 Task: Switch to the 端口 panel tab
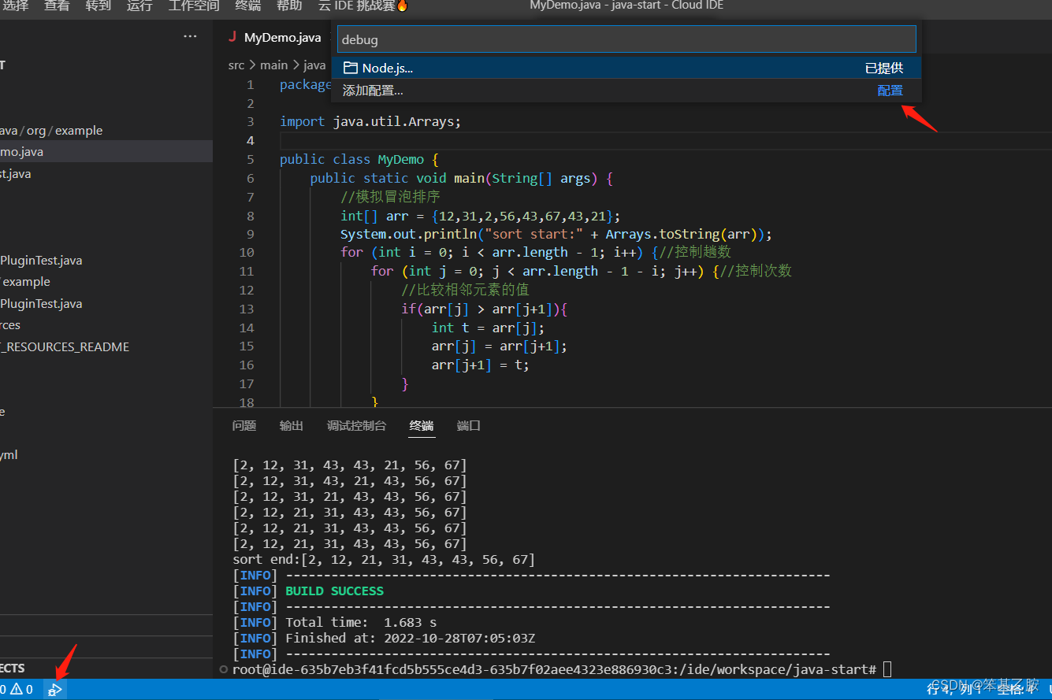click(x=469, y=426)
